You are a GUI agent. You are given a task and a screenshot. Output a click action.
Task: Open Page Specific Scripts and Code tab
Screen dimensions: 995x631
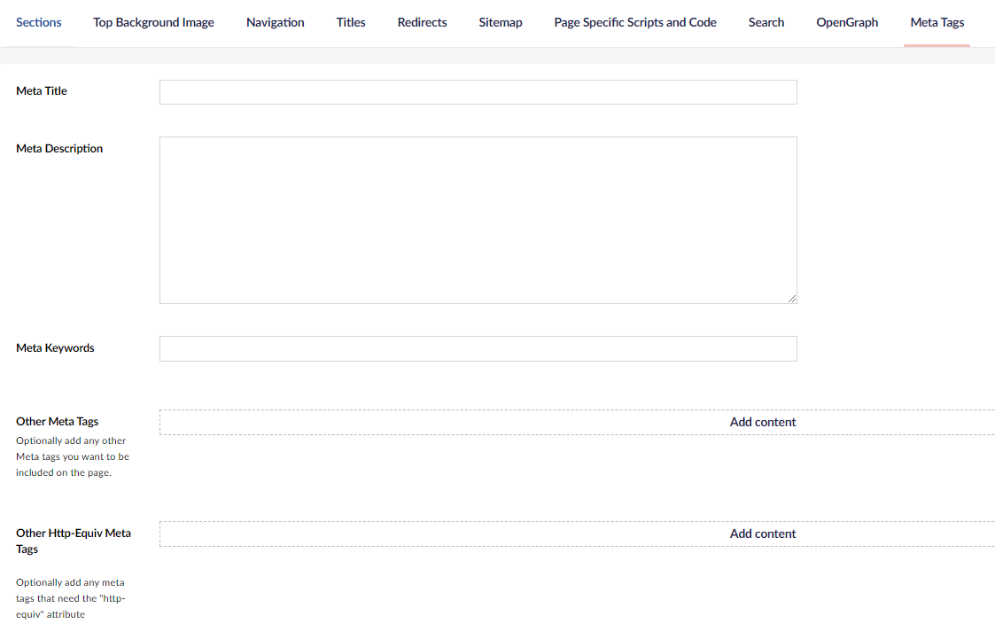pos(635,22)
